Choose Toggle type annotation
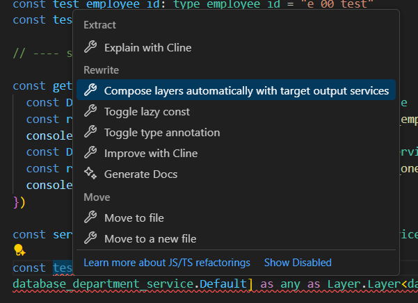This screenshot has width=418, height=303. (236, 132)
